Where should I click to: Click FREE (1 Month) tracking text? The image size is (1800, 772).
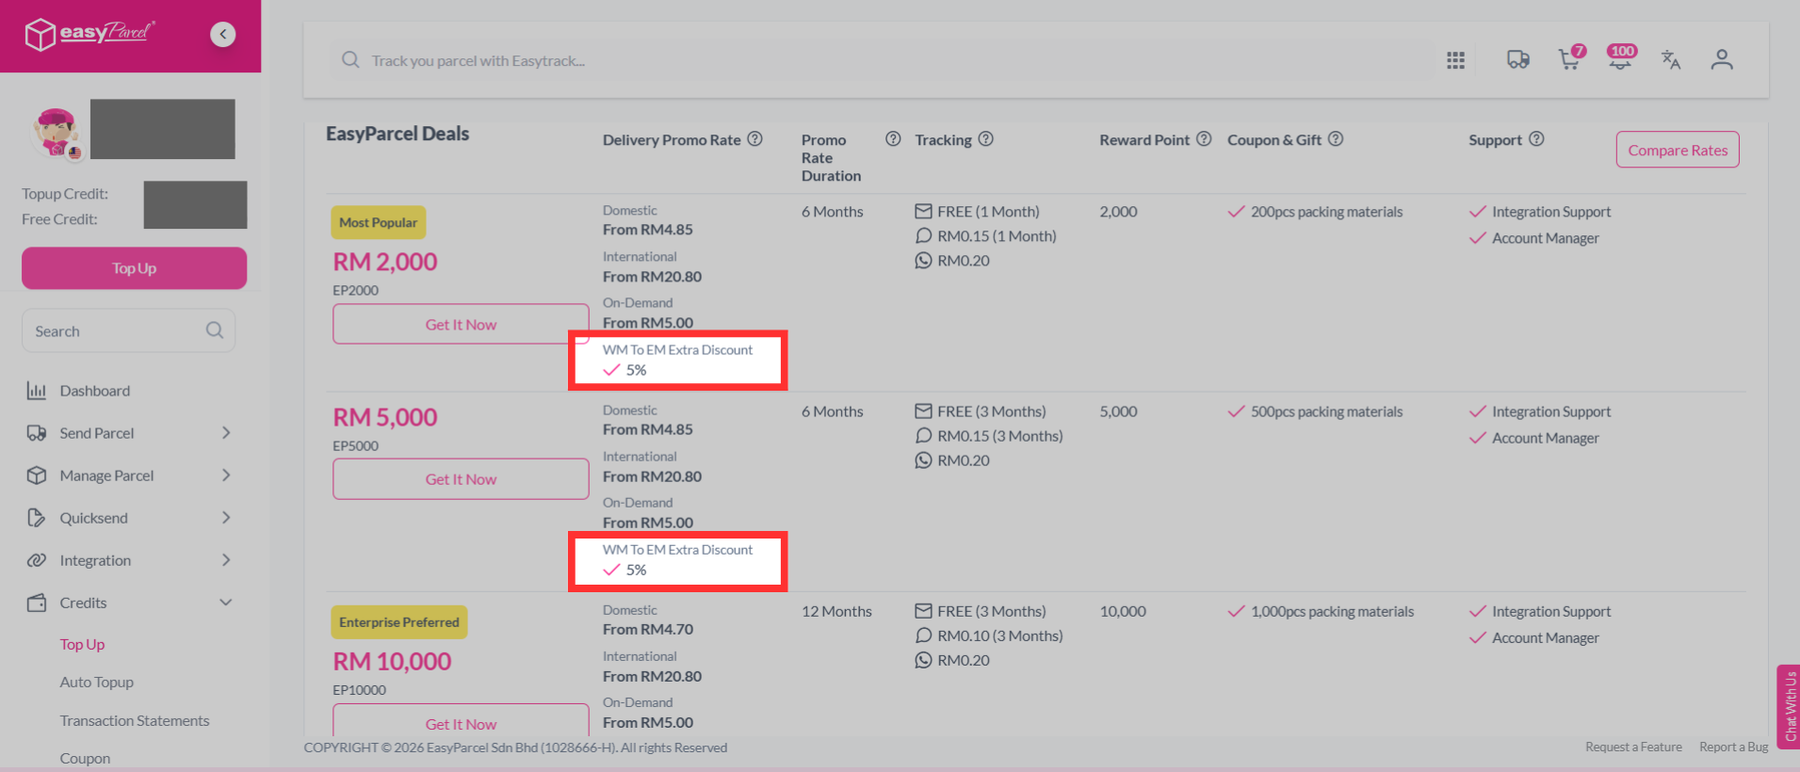point(988,212)
